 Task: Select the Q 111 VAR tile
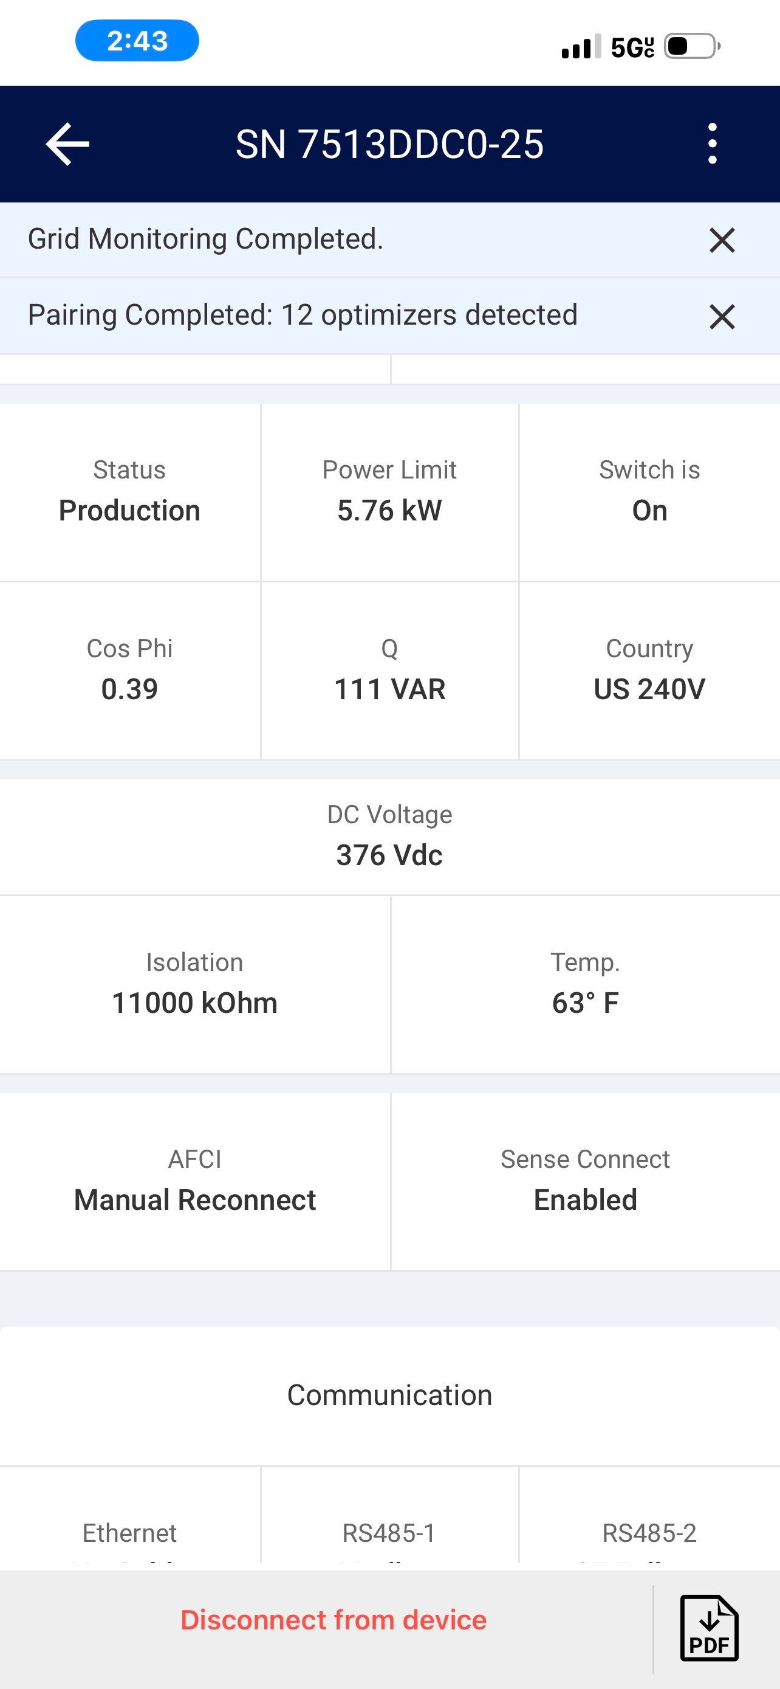coord(389,670)
